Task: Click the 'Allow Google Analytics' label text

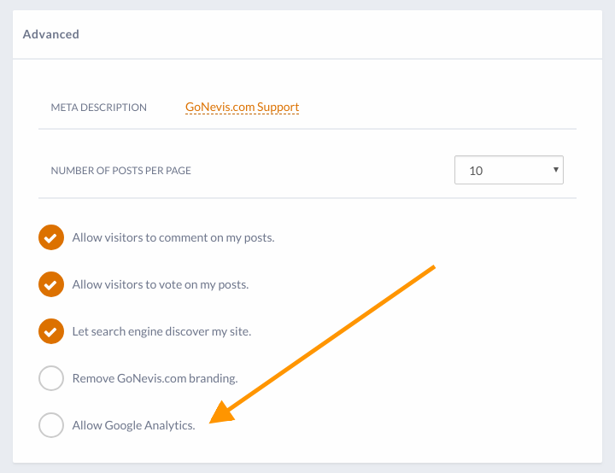Action: click(133, 425)
